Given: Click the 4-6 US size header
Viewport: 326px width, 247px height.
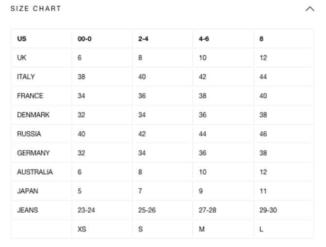Looking at the screenshot, I should (x=204, y=39).
